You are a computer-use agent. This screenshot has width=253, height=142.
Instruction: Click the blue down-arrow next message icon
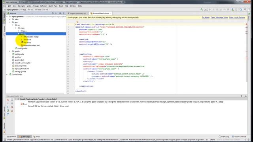[8, 107]
